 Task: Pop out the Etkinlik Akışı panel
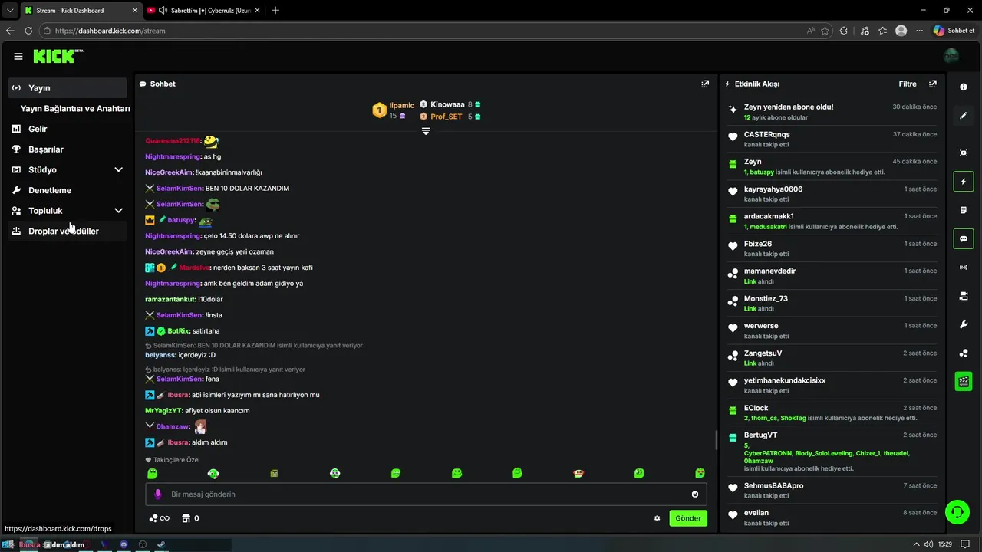click(933, 84)
